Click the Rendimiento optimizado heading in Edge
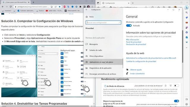190x107 pixels. click(x=115, y=79)
